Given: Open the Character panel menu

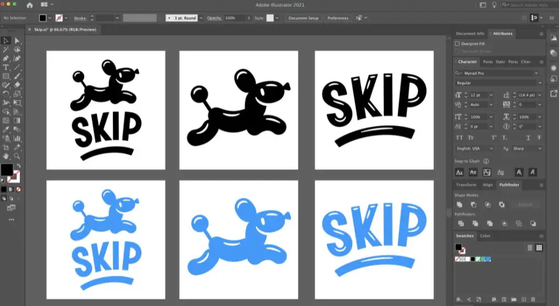Looking at the screenshot, I should pyautogui.click(x=541, y=62).
